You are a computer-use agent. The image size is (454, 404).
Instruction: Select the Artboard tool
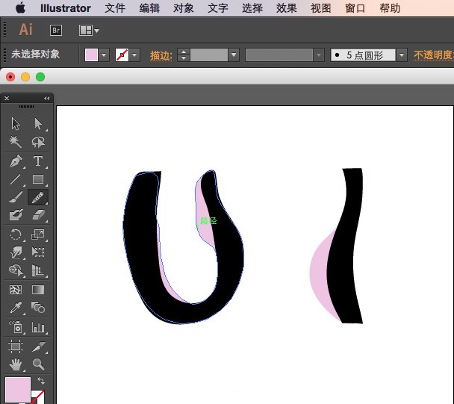point(16,346)
